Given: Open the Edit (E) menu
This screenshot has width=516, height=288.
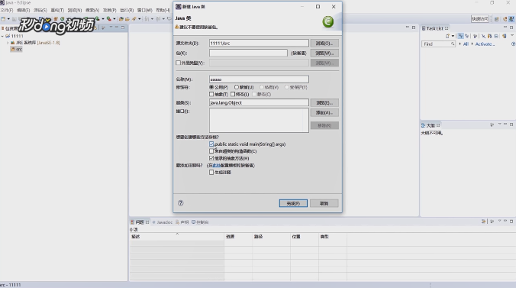Looking at the screenshot, I should 24,10.
